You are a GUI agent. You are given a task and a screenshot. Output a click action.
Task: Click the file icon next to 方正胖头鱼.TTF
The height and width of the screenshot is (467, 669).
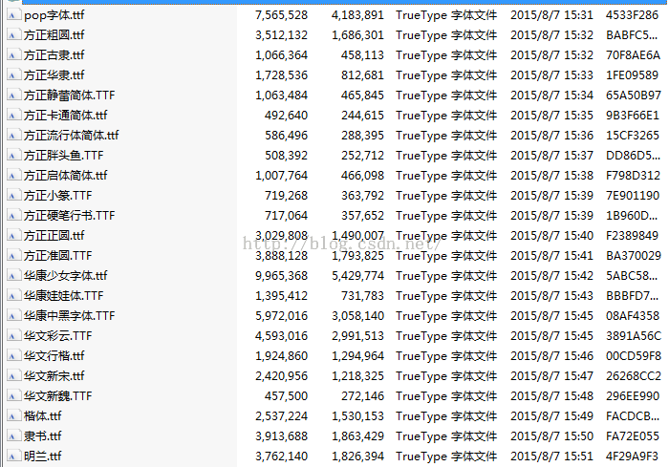13,156
